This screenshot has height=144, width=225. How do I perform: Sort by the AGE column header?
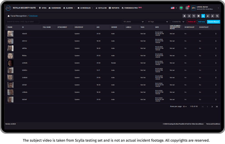tap(98, 27)
